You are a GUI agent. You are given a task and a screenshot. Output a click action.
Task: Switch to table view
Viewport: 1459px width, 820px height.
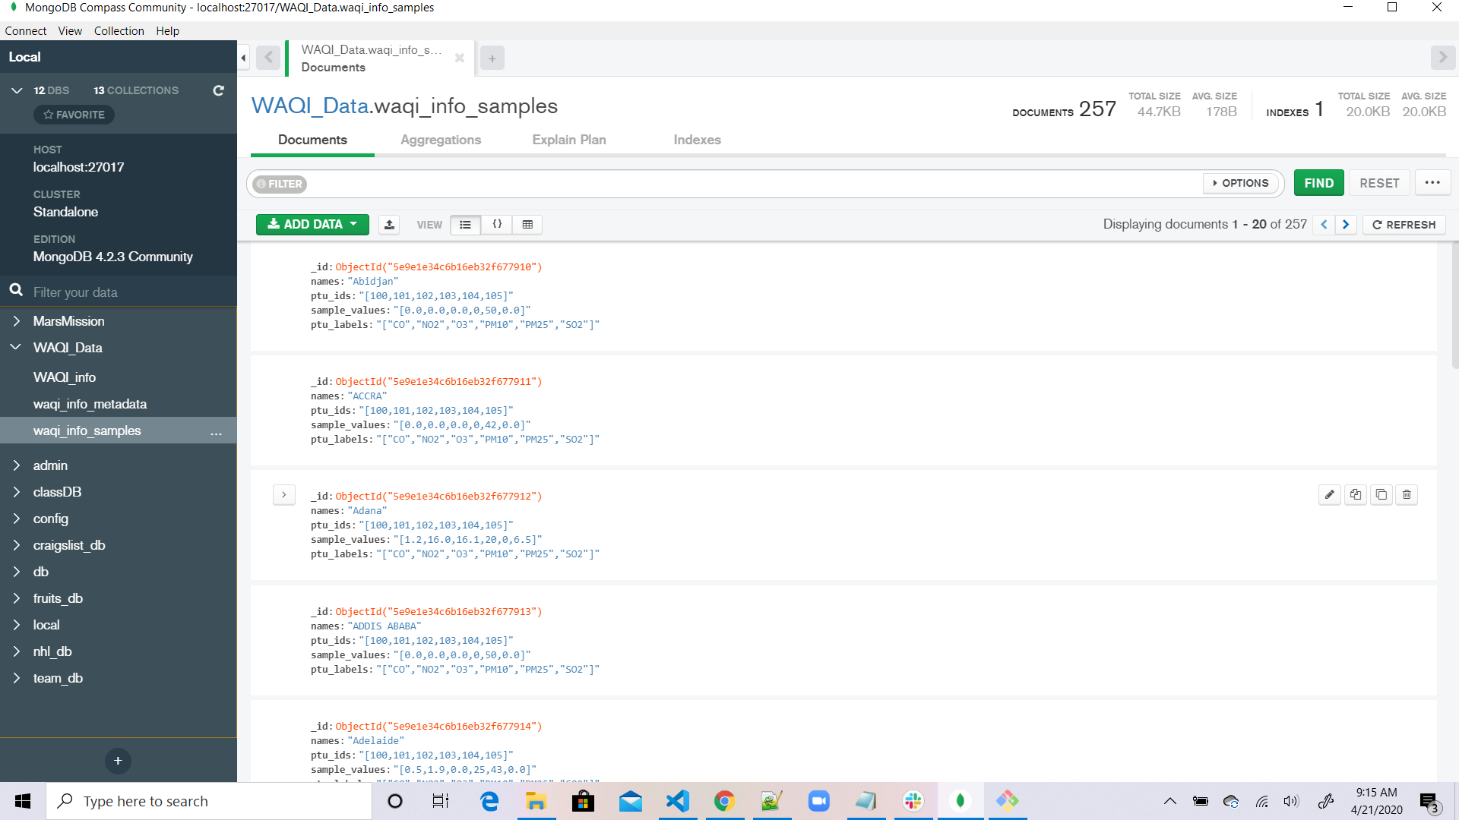click(x=527, y=225)
